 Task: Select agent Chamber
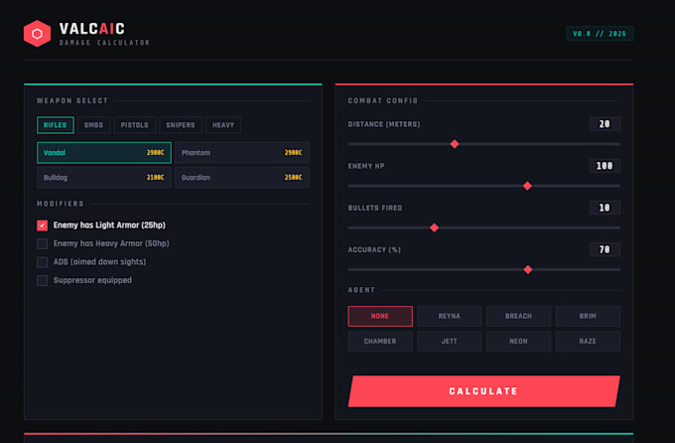tap(380, 342)
